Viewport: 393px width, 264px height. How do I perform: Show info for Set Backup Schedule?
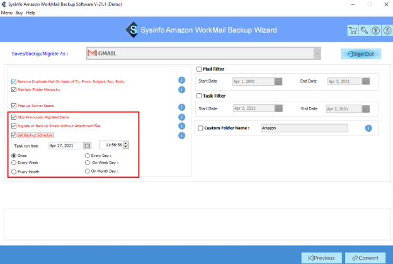click(182, 135)
